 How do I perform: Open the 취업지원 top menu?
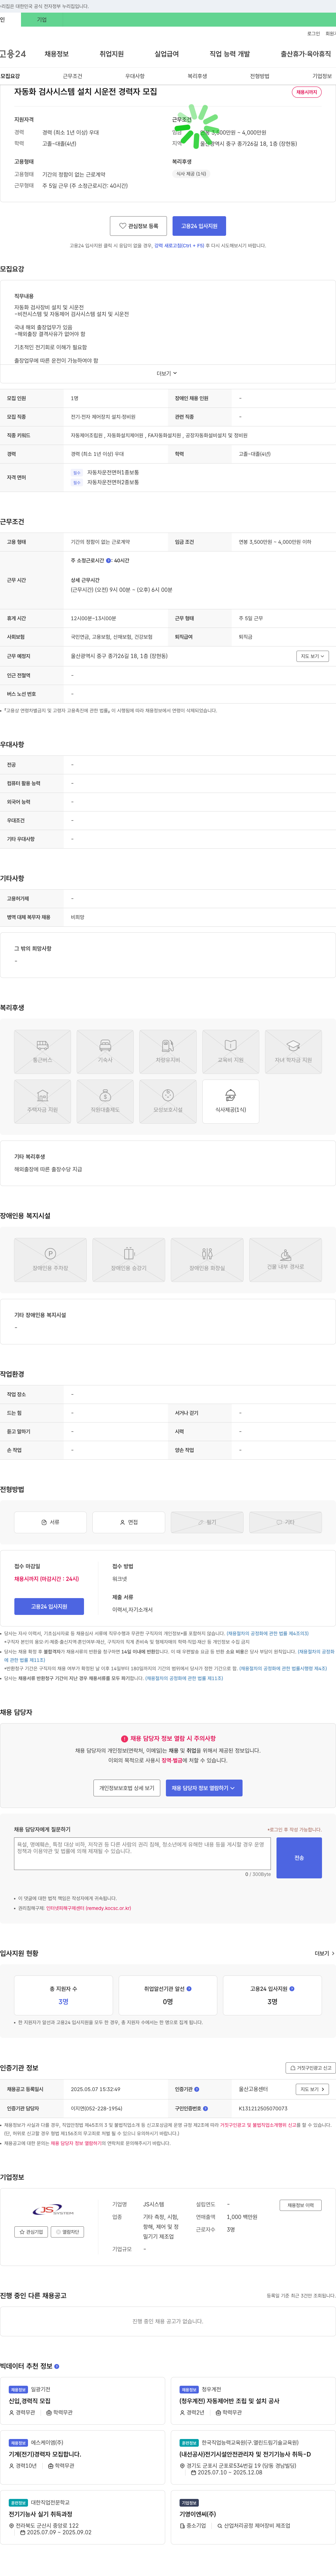coord(112,54)
